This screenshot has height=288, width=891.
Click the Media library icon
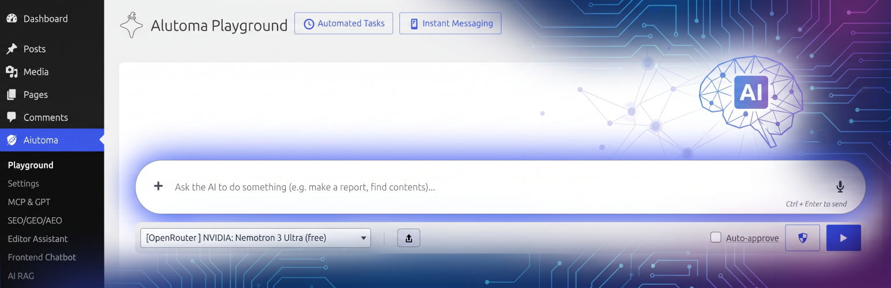click(12, 72)
